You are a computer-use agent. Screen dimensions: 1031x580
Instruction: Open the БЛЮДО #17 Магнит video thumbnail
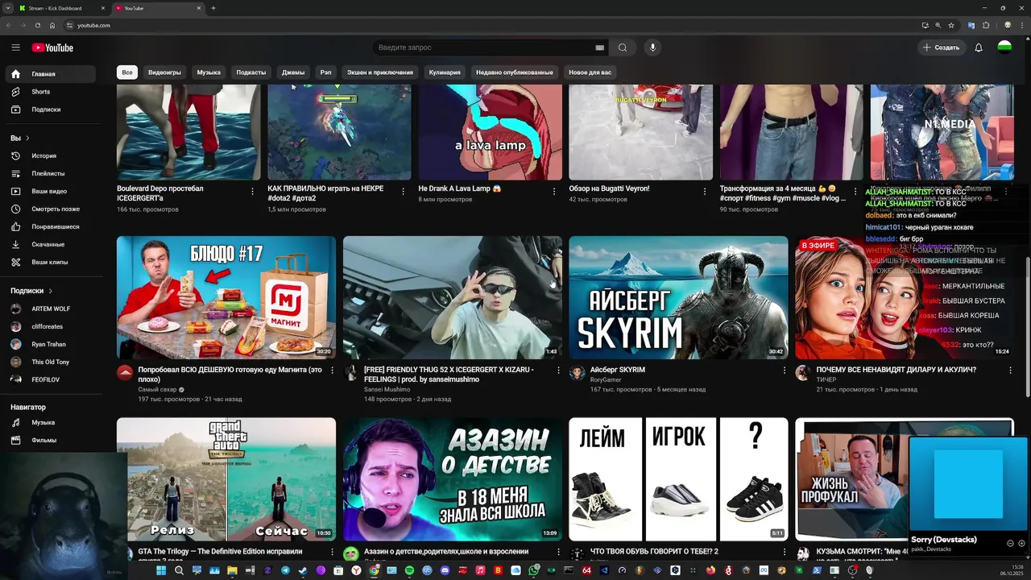point(226,297)
